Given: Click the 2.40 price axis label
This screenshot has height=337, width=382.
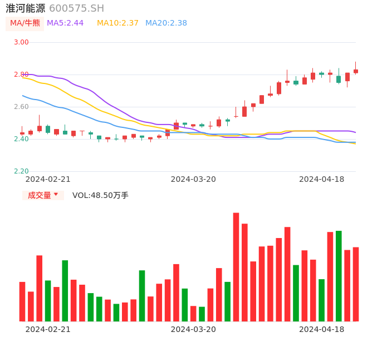Looking at the screenshot, I should [21, 139].
